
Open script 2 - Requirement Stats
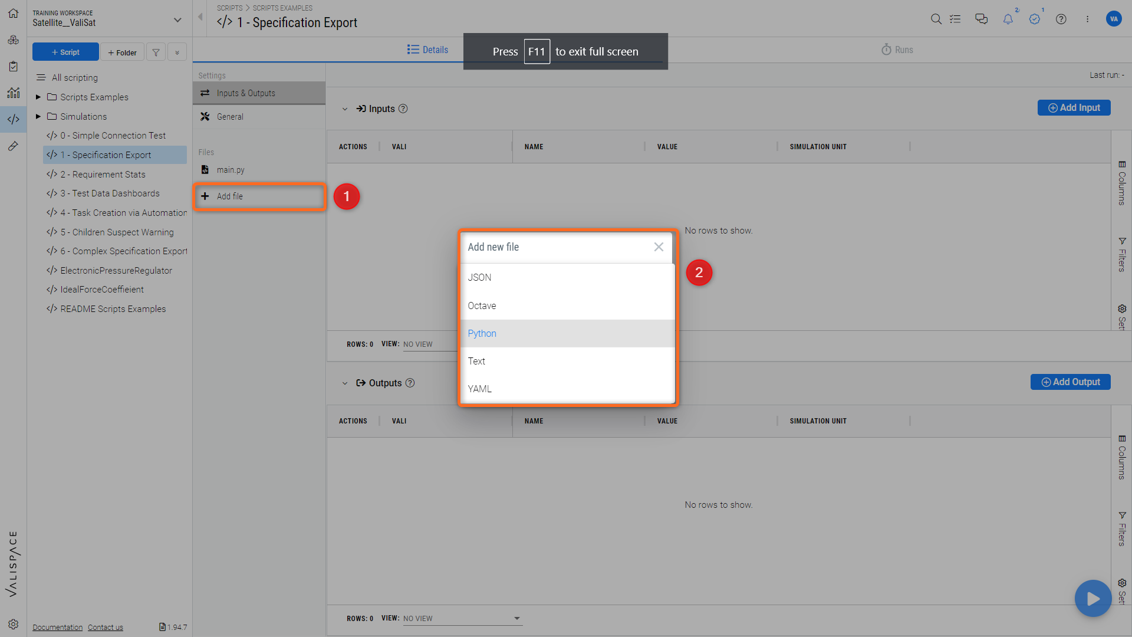pos(103,175)
